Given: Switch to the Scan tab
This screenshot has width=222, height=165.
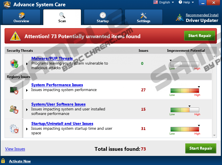Looking at the screenshot, I should coord(62,17).
